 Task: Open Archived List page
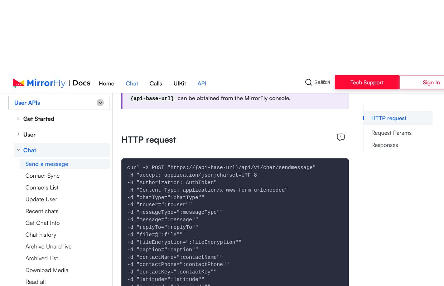pyautogui.click(x=42, y=258)
